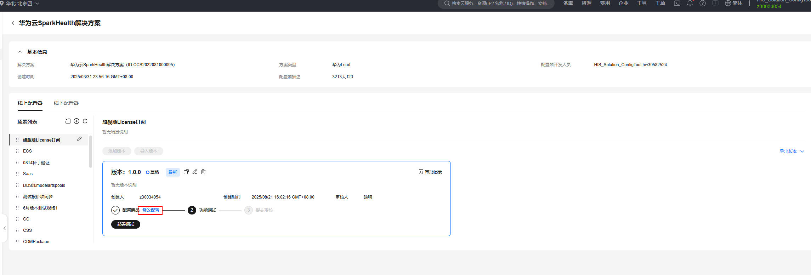The width and height of the screenshot is (811, 275).
Task: Click the drag handle of the CSS row
Action: [x=17, y=230]
